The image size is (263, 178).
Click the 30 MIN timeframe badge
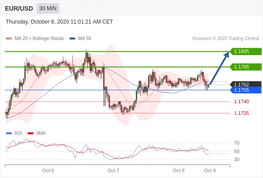click(x=48, y=8)
